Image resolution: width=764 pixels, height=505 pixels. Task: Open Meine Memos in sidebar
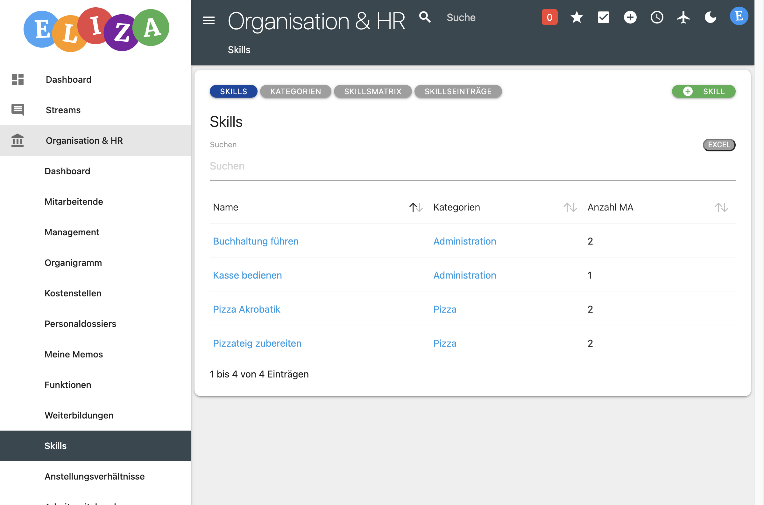point(95,354)
